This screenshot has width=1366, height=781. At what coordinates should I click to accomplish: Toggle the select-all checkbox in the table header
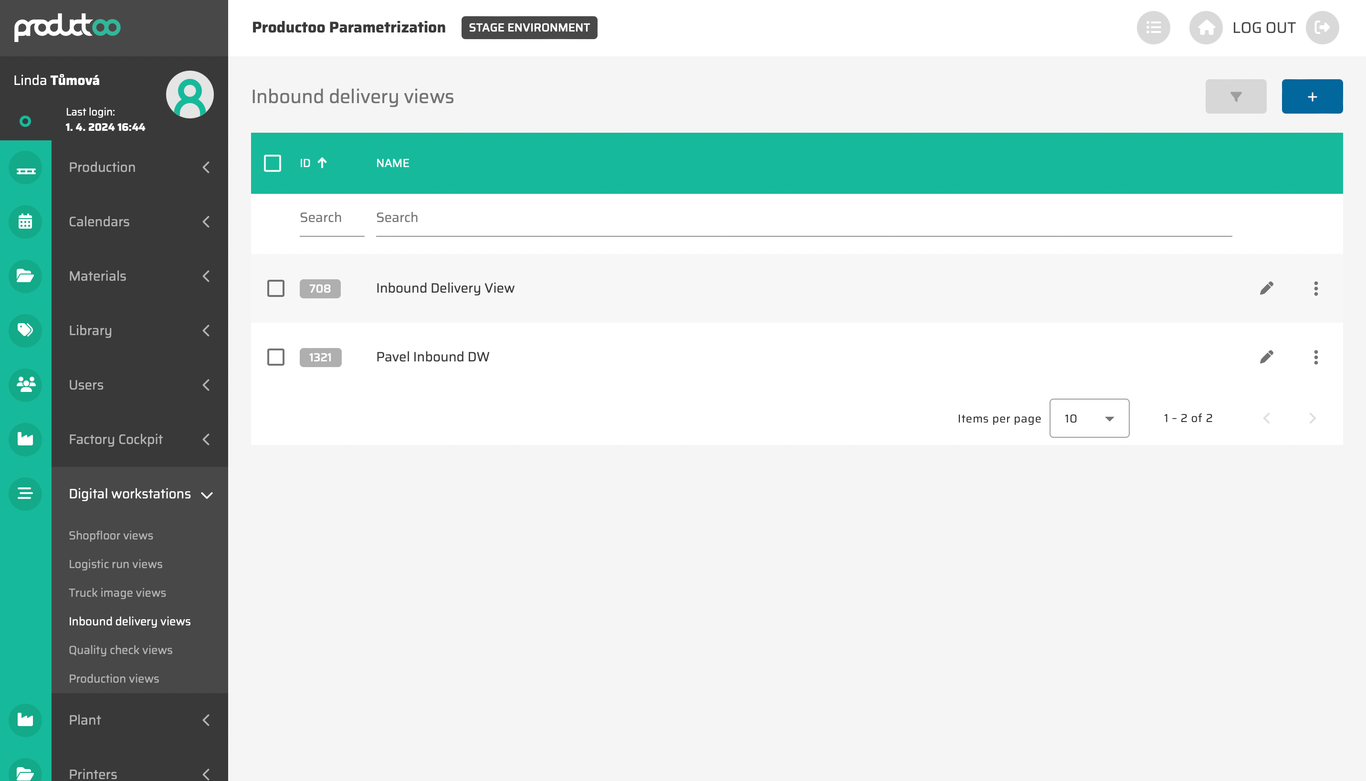(x=273, y=163)
